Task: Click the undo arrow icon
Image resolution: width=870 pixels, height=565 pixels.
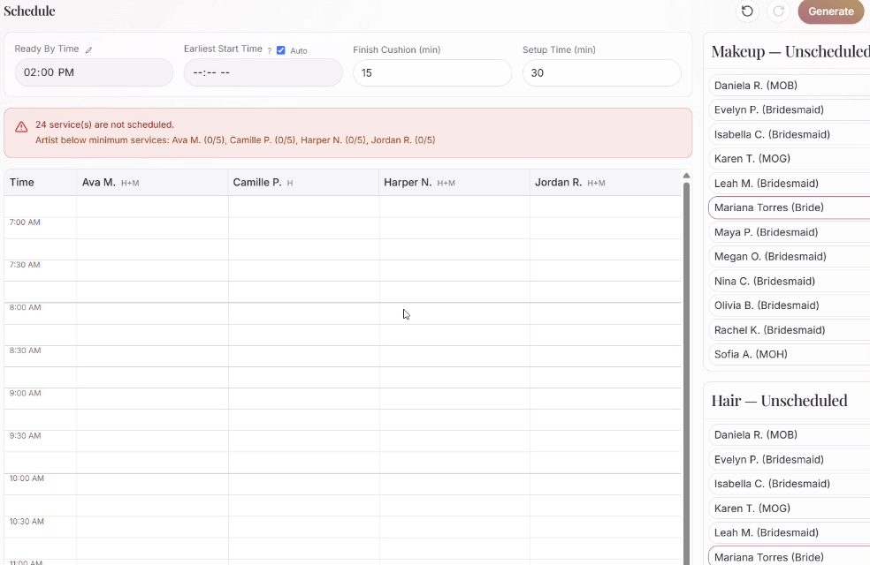Action: 747,11
